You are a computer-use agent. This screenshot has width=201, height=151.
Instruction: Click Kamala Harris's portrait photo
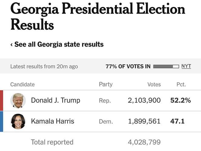click(18, 121)
